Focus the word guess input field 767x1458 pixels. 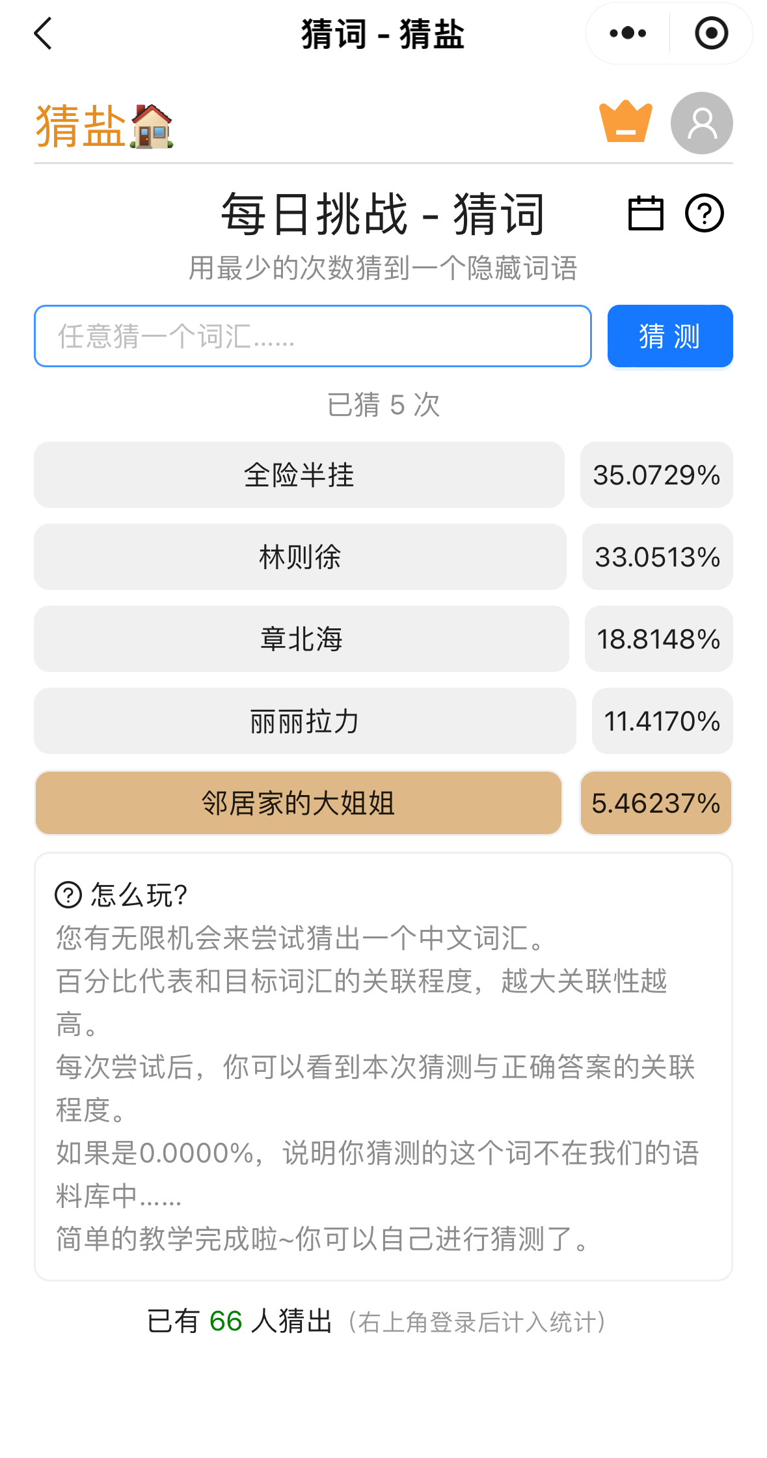pos(312,336)
